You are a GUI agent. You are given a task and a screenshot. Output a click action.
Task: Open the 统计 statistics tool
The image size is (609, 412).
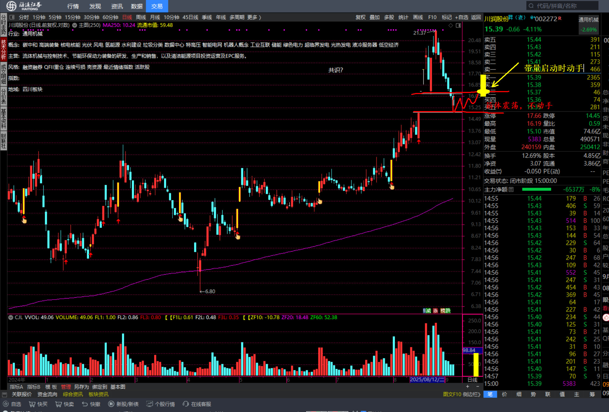click(403, 17)
